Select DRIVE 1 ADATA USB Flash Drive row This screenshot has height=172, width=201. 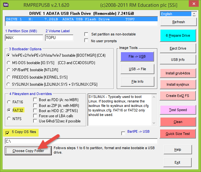click(81, 19)
